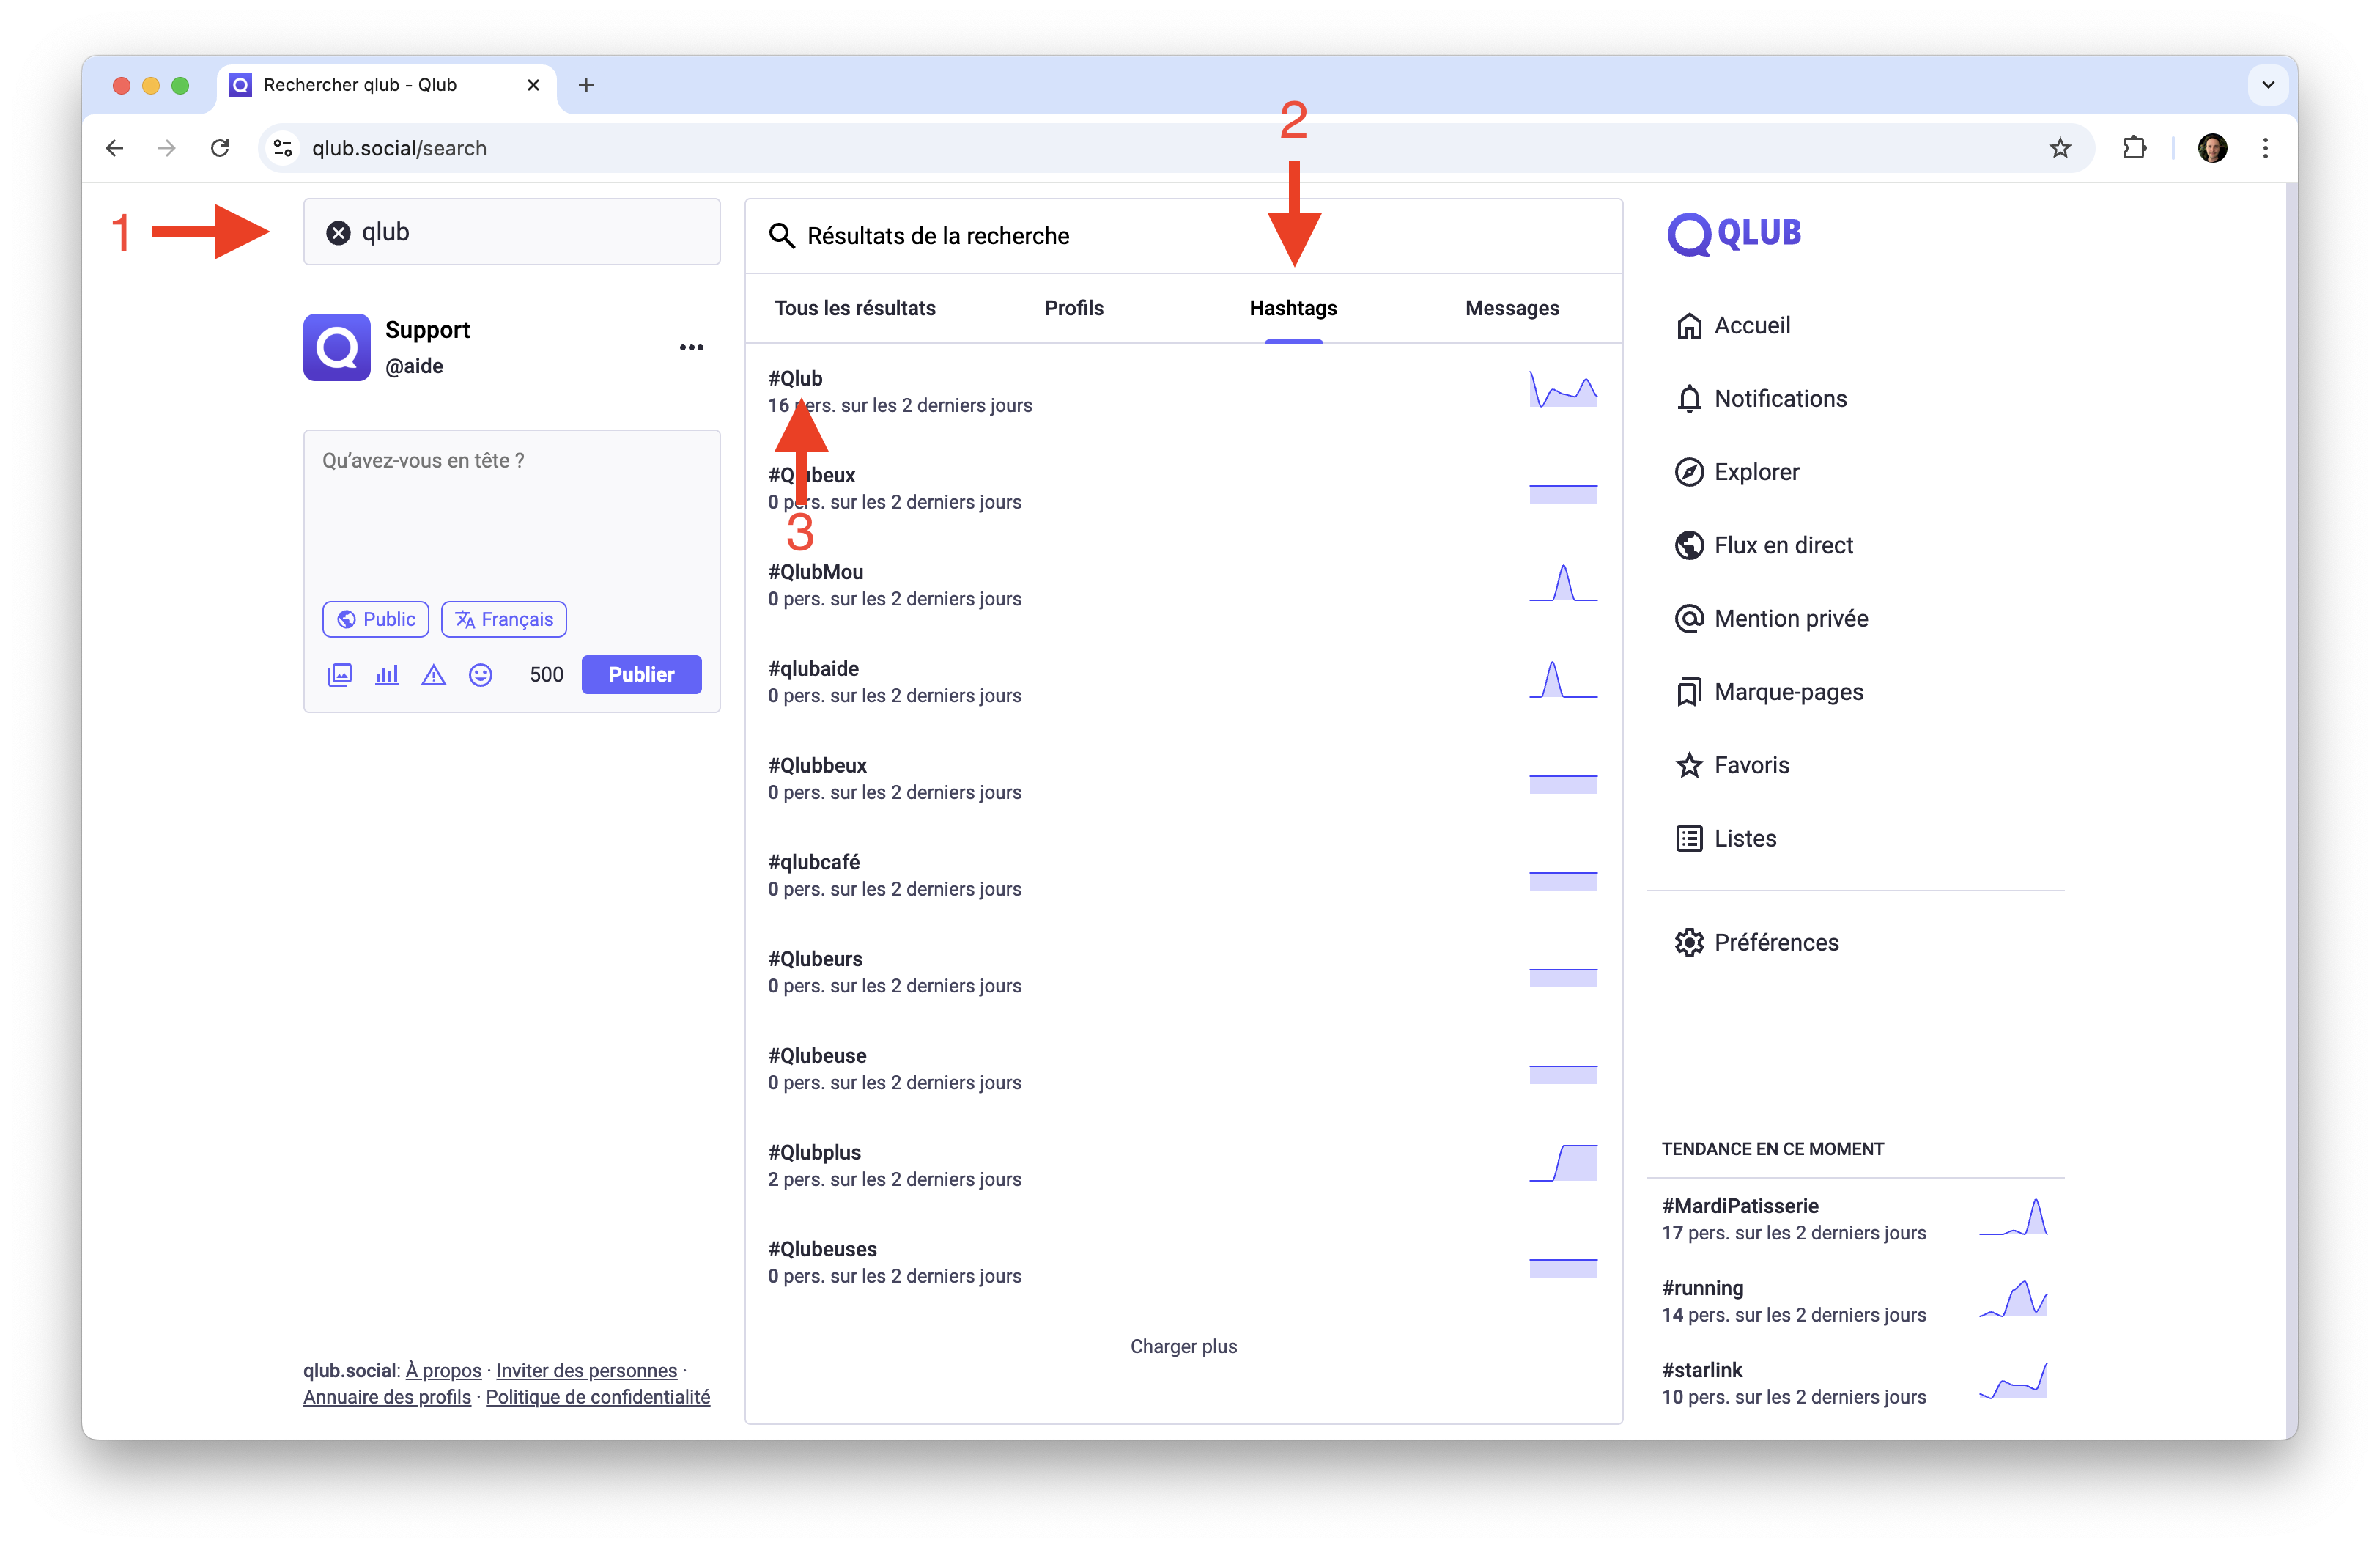Click the site info icon in address bar
The image size is (2380, 1548).
(283, 148)
